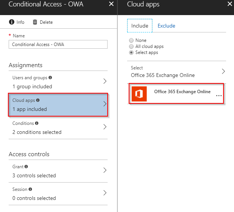Choose the Select apps radio option

click(x=131, y=52)
